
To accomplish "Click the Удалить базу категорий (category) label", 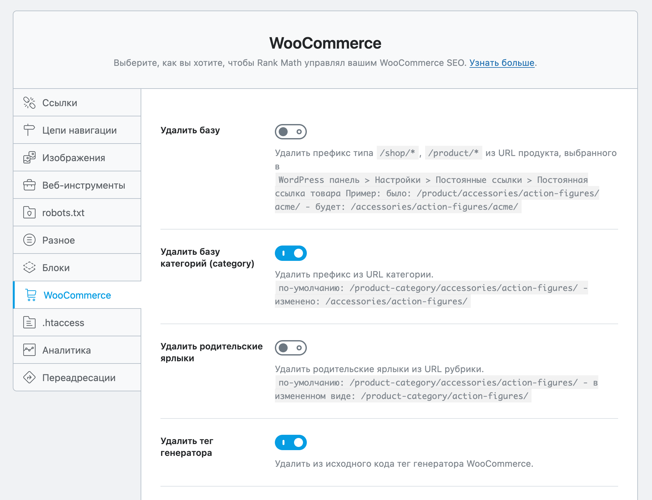I will 207,258.
